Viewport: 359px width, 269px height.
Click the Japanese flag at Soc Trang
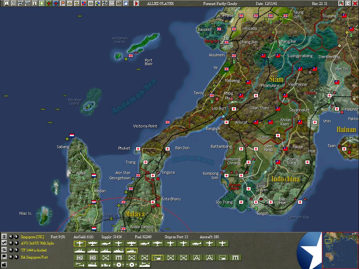click(x=241, y=202)
